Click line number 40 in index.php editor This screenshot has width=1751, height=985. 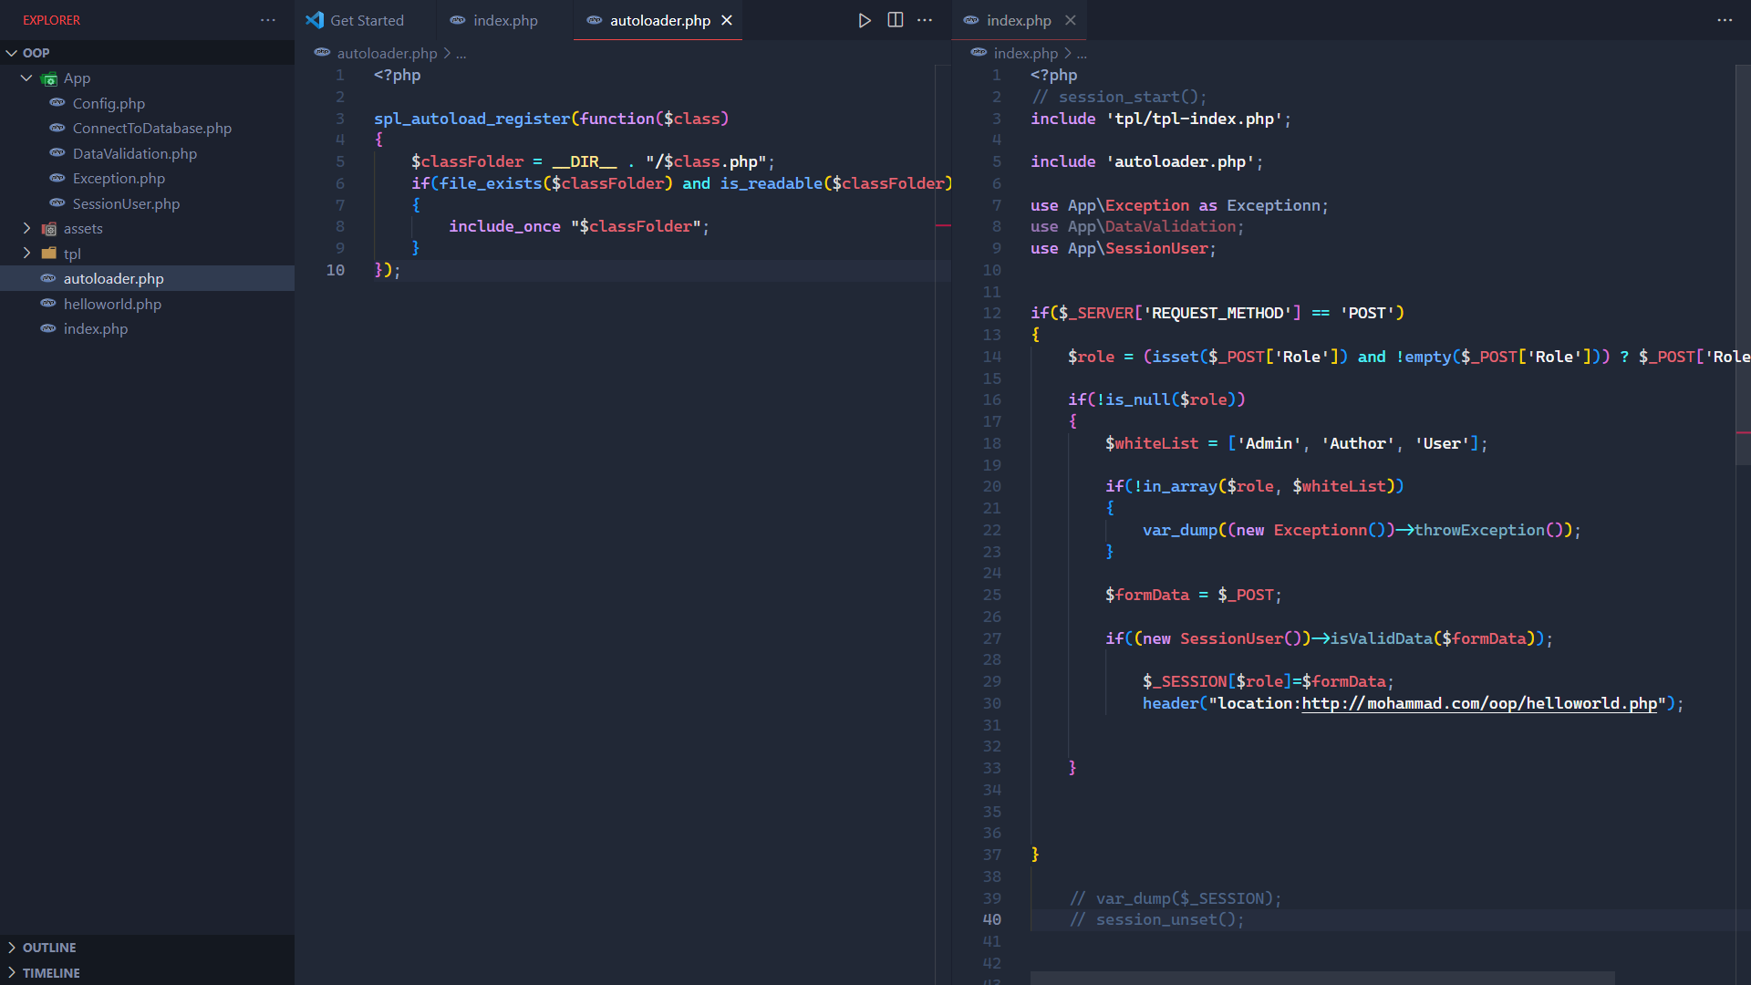(x=992, y=919)
